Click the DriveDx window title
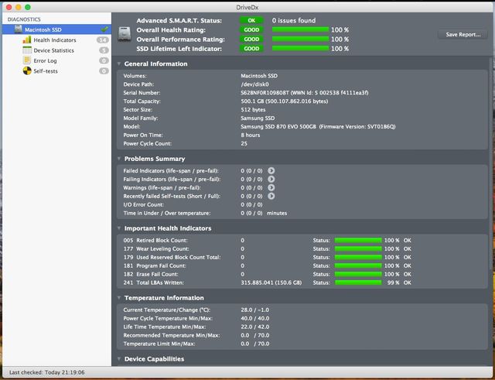Screen dimensions: 495x380 click(x=247, y=7)
